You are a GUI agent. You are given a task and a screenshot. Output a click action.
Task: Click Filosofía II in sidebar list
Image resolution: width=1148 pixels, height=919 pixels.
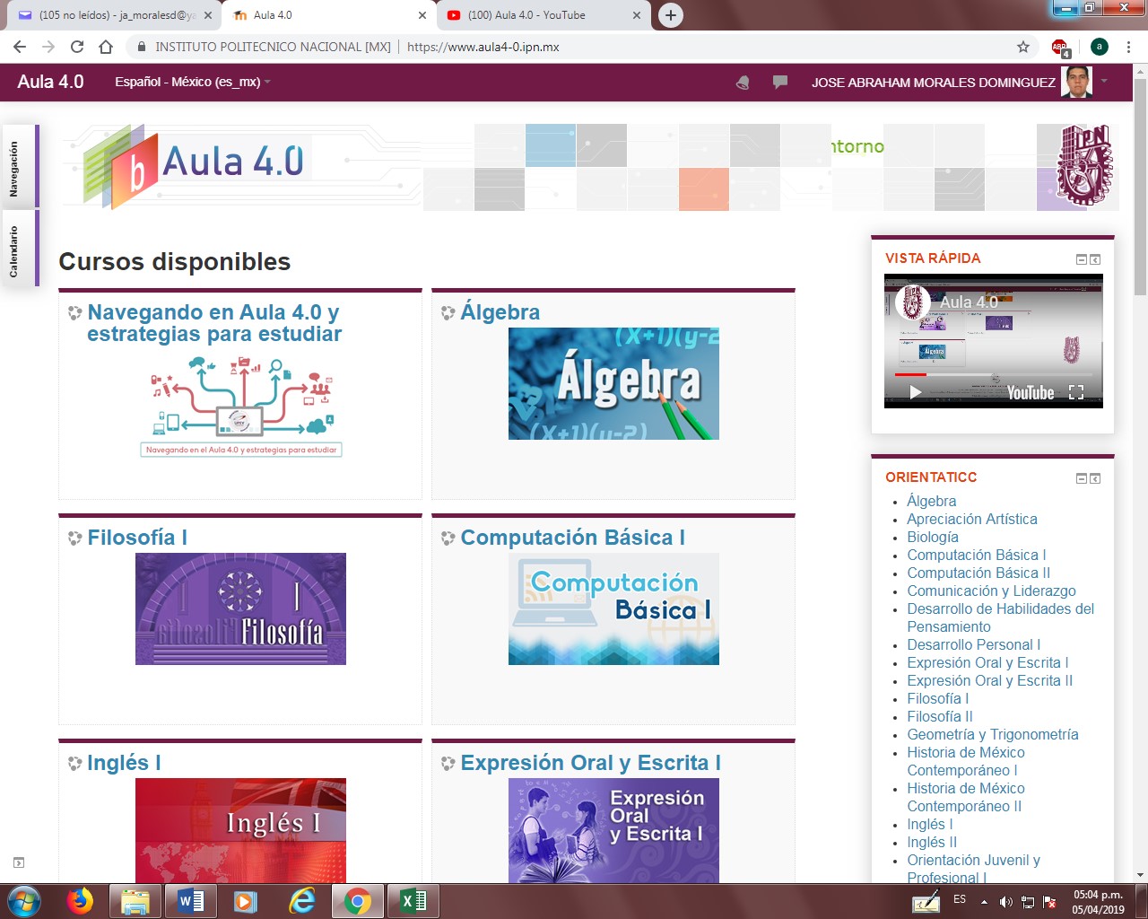click(940, 716)
